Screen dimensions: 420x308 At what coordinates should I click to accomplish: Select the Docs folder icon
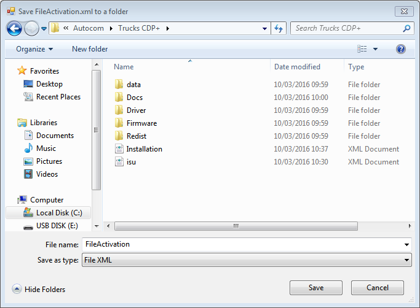pyautogui.click(x=119, y=97)
